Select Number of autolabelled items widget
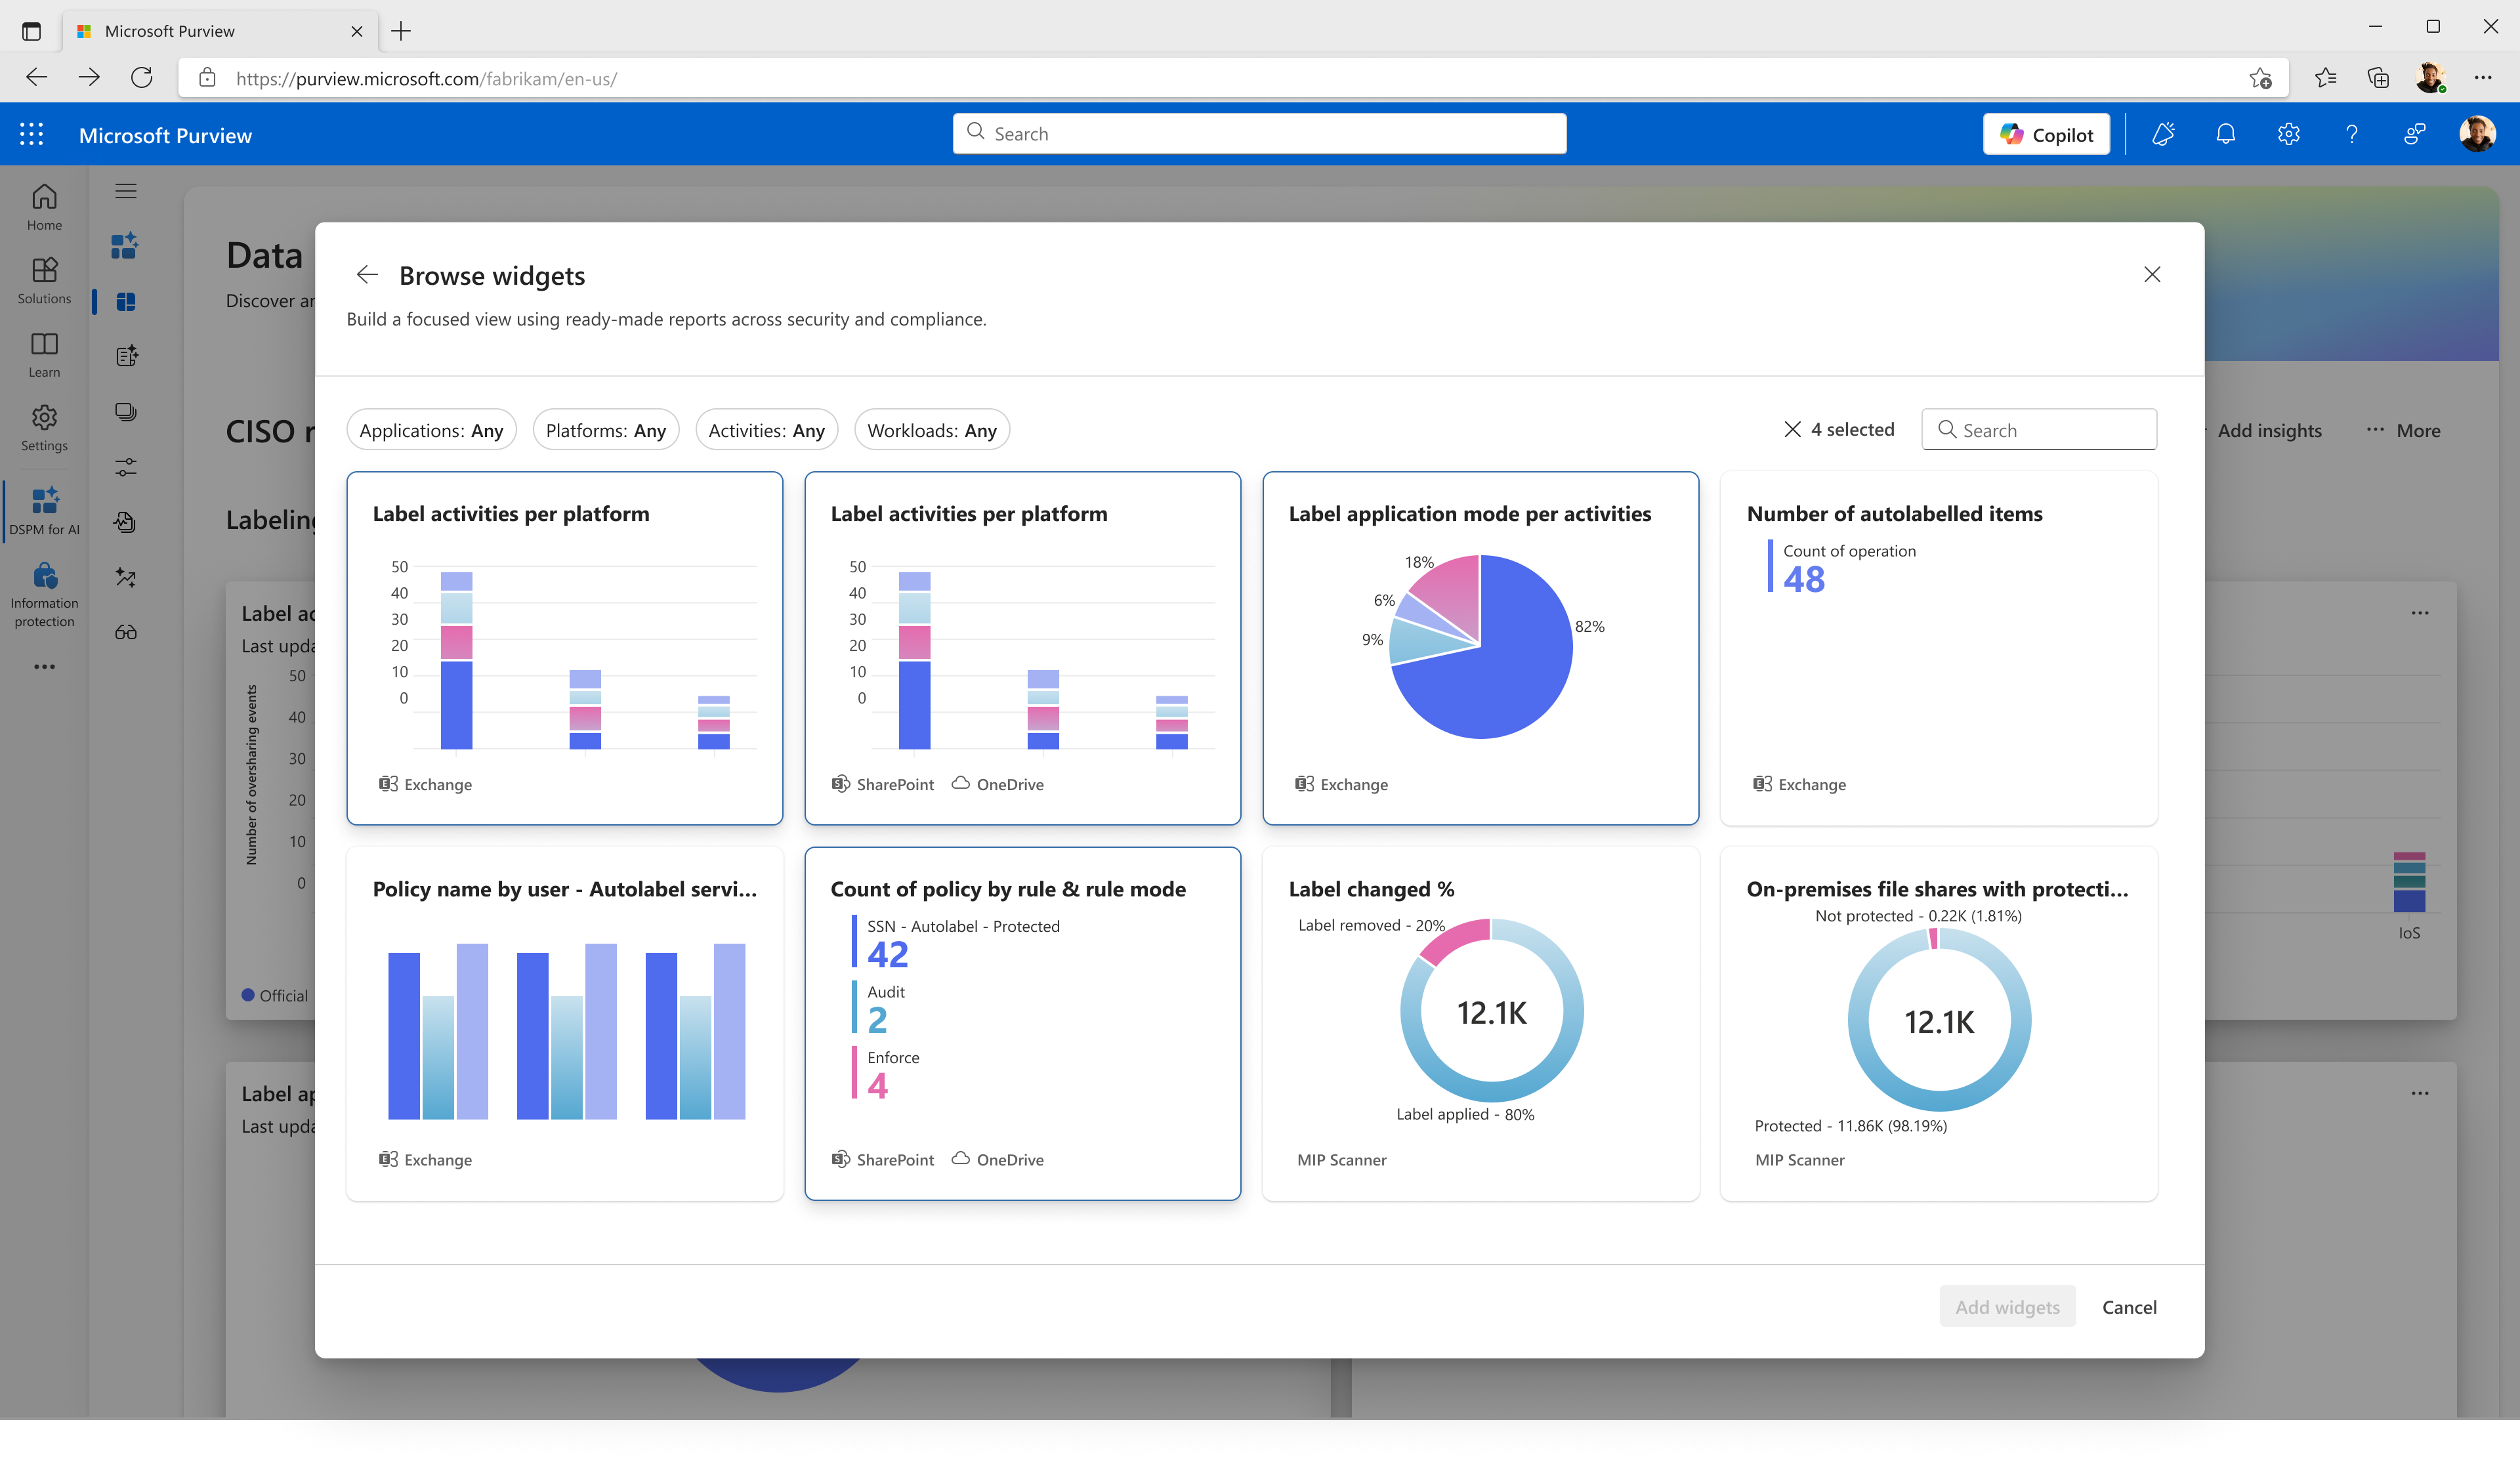This screenshot has height=1468, width=2520. pyautogui.click(x=1938, y=648)
